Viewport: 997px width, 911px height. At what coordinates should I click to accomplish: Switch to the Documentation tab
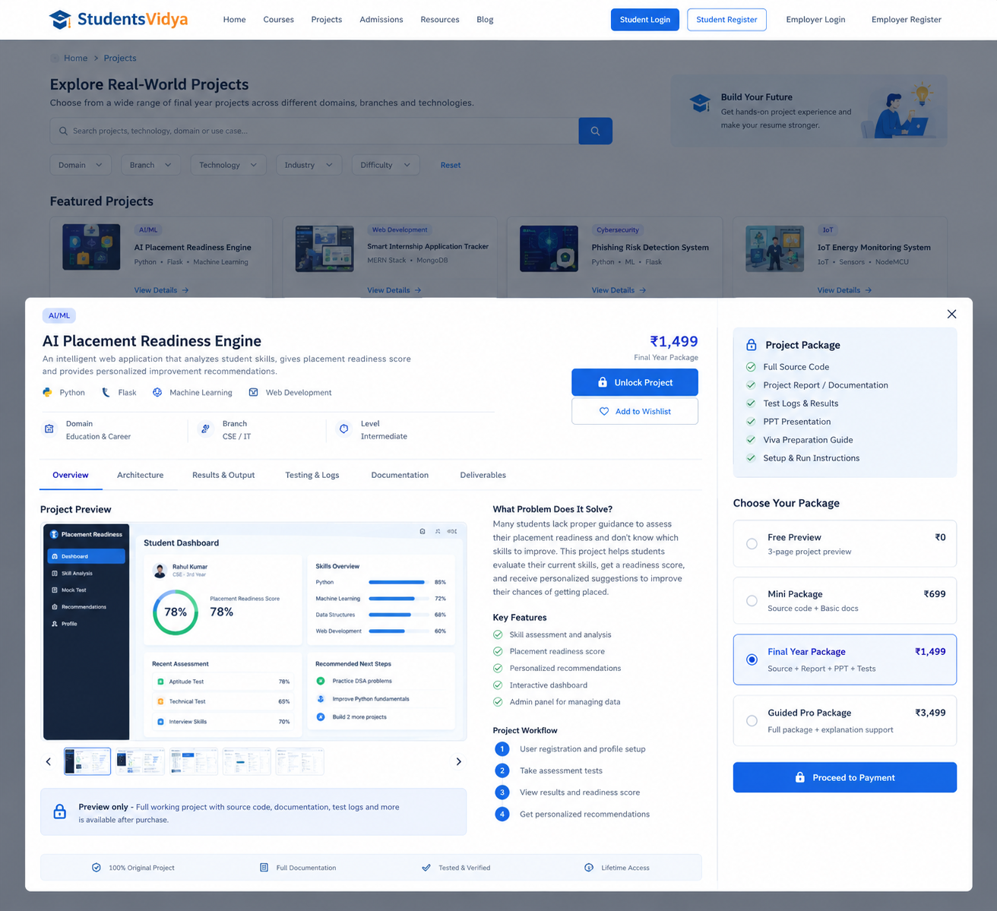400,475
